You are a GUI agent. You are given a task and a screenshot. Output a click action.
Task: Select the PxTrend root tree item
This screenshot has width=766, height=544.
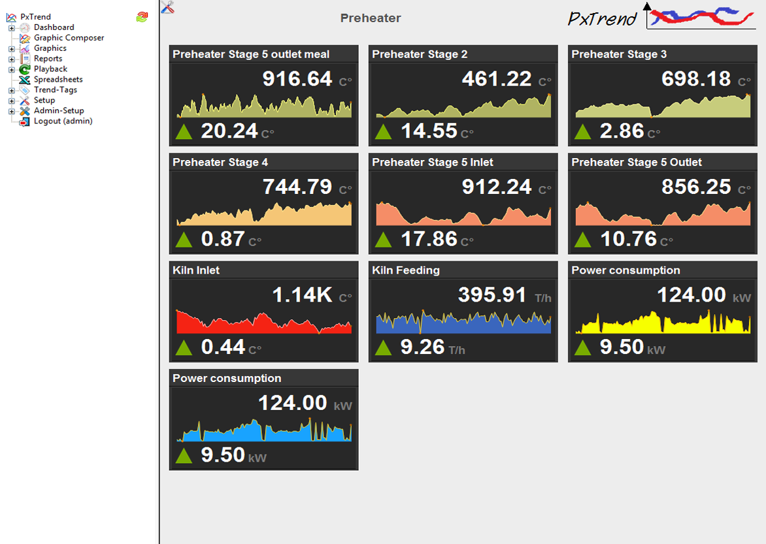(x=35, y=17)
